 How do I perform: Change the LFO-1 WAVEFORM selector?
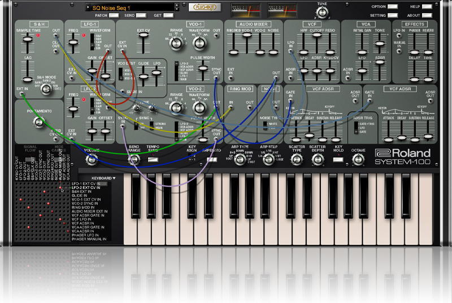(x=92, y=42)
